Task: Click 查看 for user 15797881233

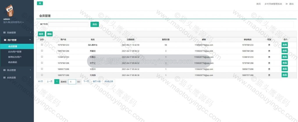Action: 285,45
